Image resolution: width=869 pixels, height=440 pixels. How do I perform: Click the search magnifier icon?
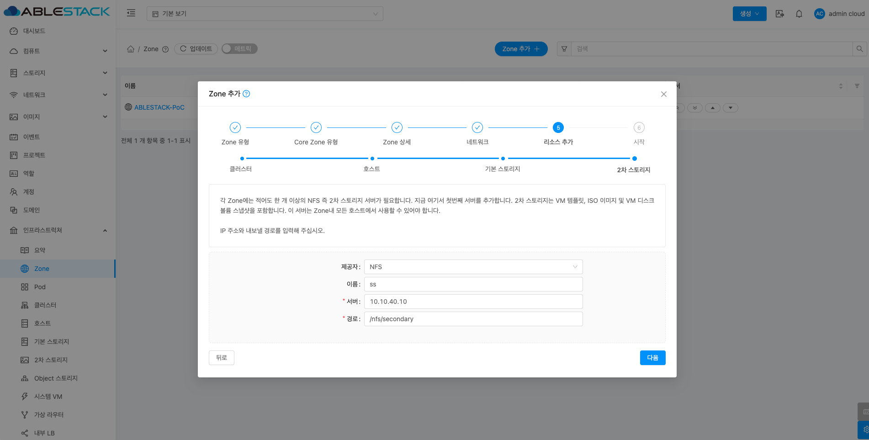pyautogui.click(x=859, y=49)
